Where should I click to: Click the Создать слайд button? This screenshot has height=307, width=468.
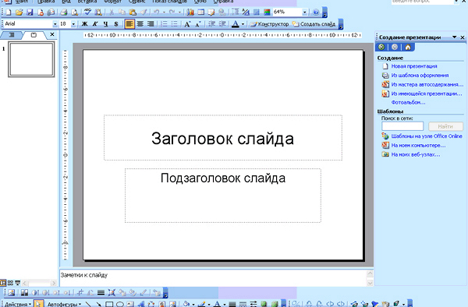click(314, 24)
